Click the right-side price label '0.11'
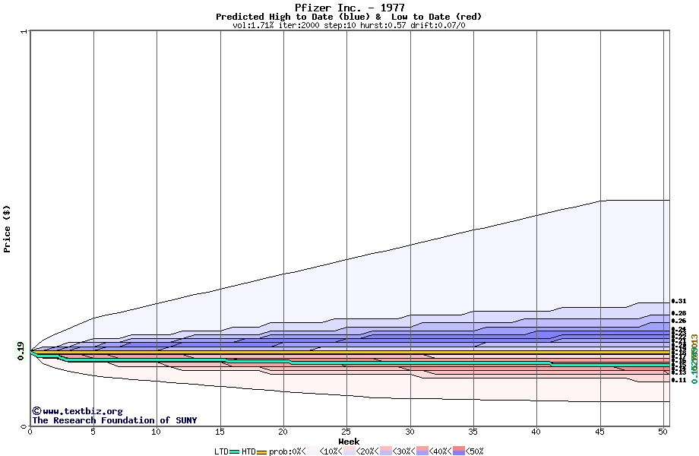Viewport: 699px width, 456px height. point(679,380)
